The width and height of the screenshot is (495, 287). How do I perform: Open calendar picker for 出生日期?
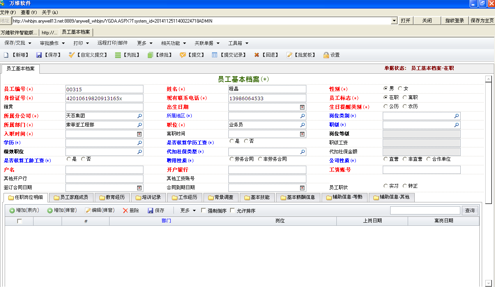point(302,107)
